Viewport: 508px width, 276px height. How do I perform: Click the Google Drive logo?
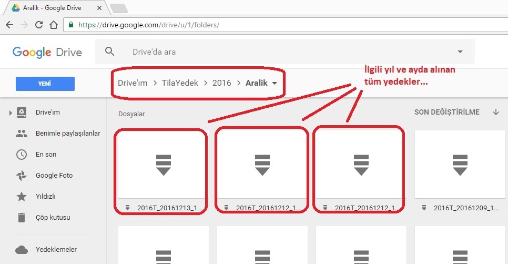(47, 52)
